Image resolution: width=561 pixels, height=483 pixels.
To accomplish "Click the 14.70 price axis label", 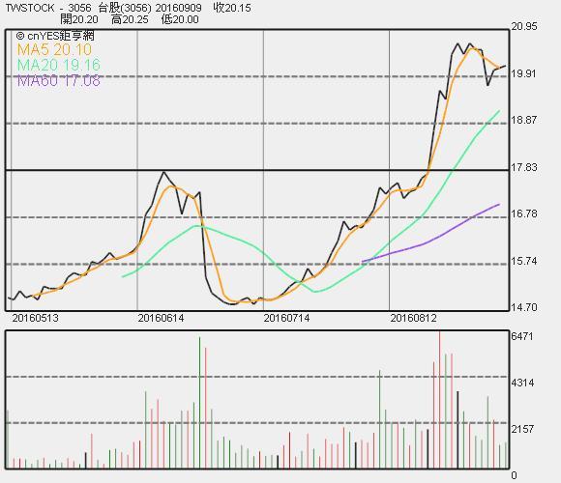I will pos(524,307).
